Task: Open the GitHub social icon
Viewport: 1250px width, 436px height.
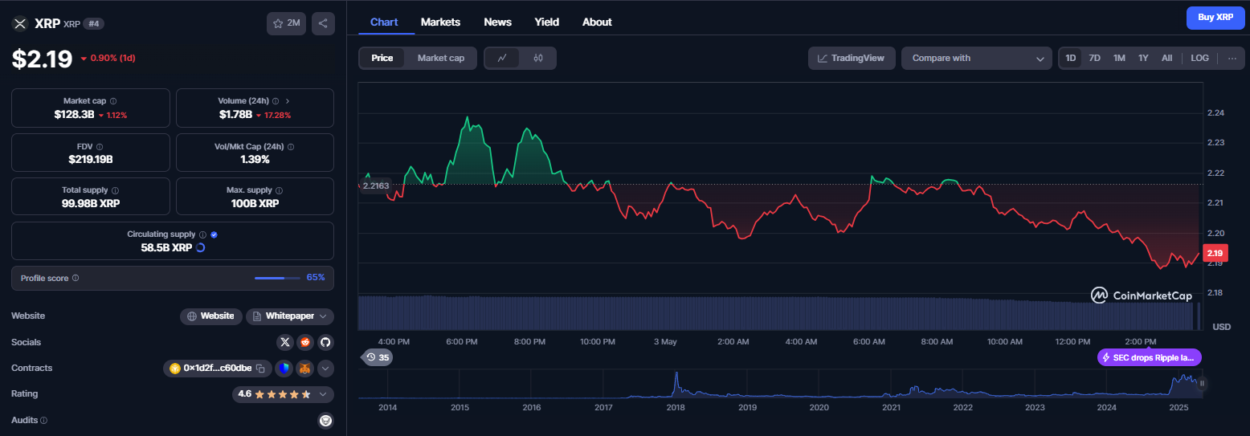Action: 325,342
